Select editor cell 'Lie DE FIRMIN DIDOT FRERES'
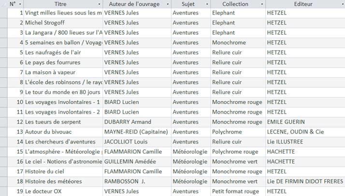 coord(305,182)
